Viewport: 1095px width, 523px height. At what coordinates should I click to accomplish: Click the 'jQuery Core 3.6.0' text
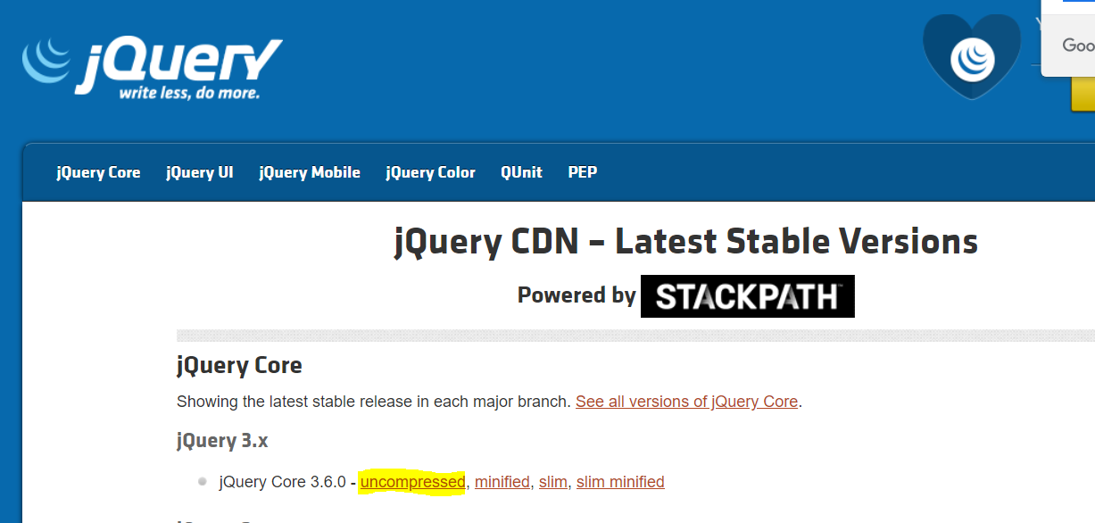pos(282,482)
